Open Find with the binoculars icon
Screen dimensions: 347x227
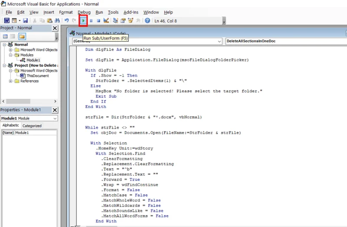pos(57,20)
